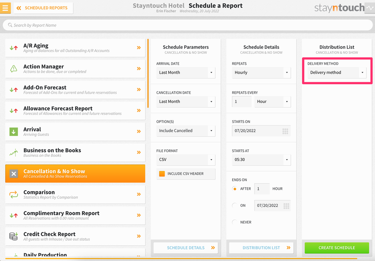Image resolution: width=375 pixels, height=261 pixels.
Task: Open Allowance Forecast Report chevron
Action: pos(139,110)
